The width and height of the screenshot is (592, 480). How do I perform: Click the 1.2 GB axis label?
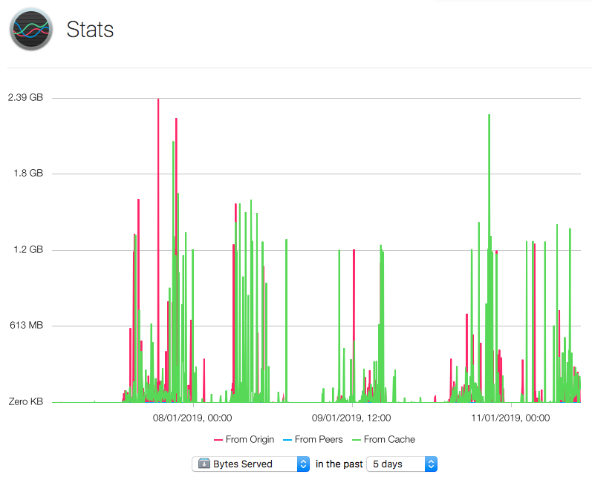[28, 249]
